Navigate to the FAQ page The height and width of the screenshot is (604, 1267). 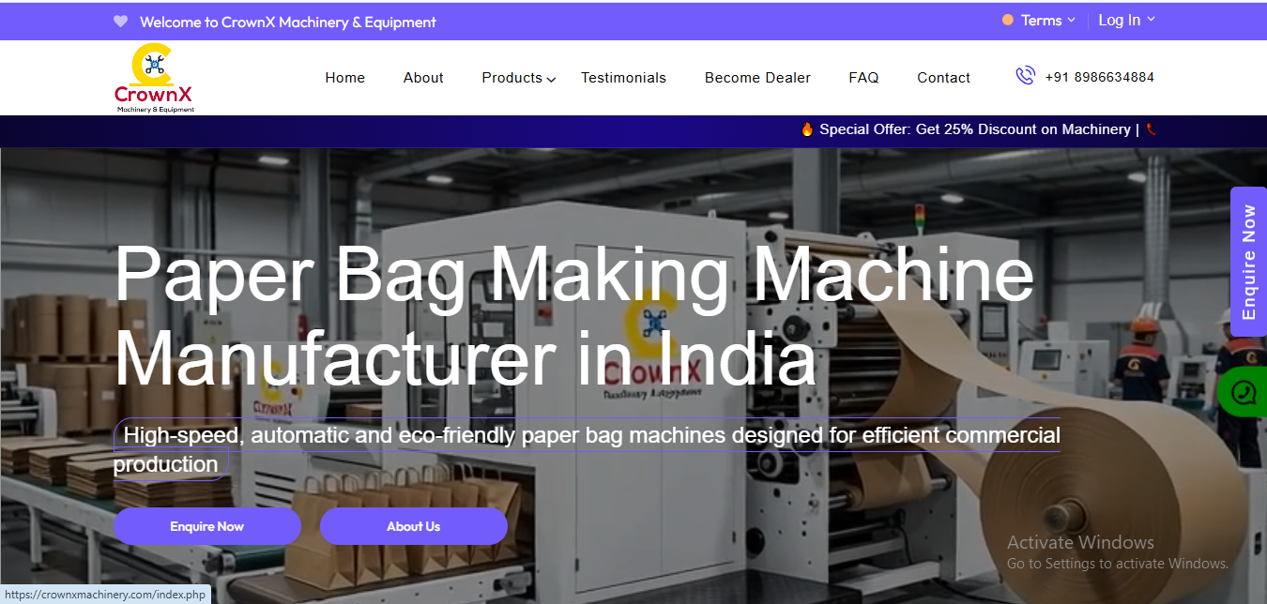click(x=863, y=78)
